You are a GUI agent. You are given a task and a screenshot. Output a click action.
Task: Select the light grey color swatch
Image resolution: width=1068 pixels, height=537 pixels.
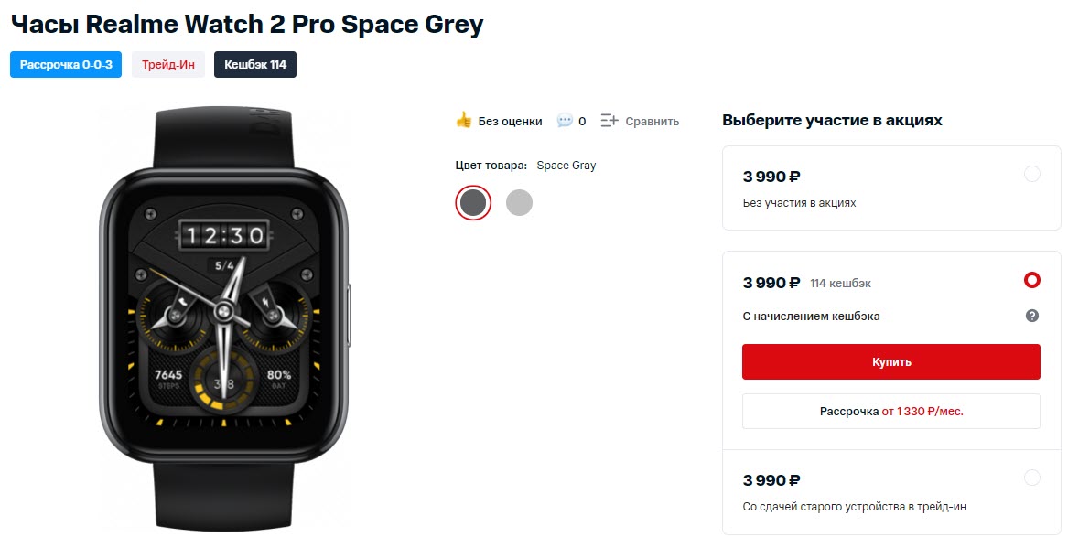pyautogui.click(x=519, y=201)
